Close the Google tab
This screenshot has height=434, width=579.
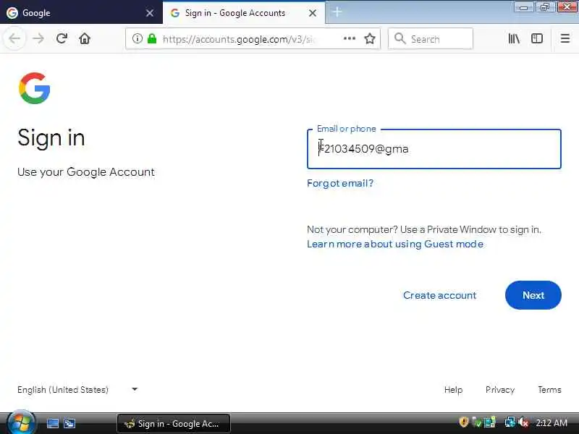[150, 13]
